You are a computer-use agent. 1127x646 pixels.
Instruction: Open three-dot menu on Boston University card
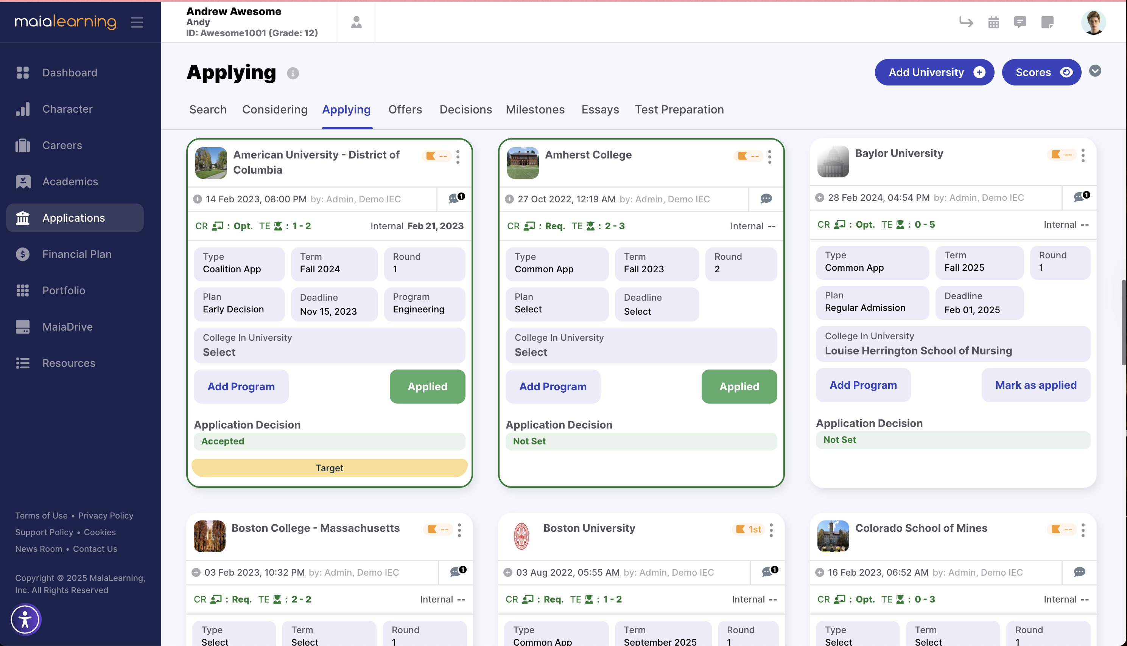pyautogui.click(x=771, y=530)
